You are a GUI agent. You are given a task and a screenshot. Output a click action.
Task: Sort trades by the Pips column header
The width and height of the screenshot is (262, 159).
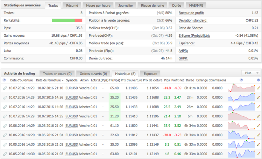(x=167, y=80)
